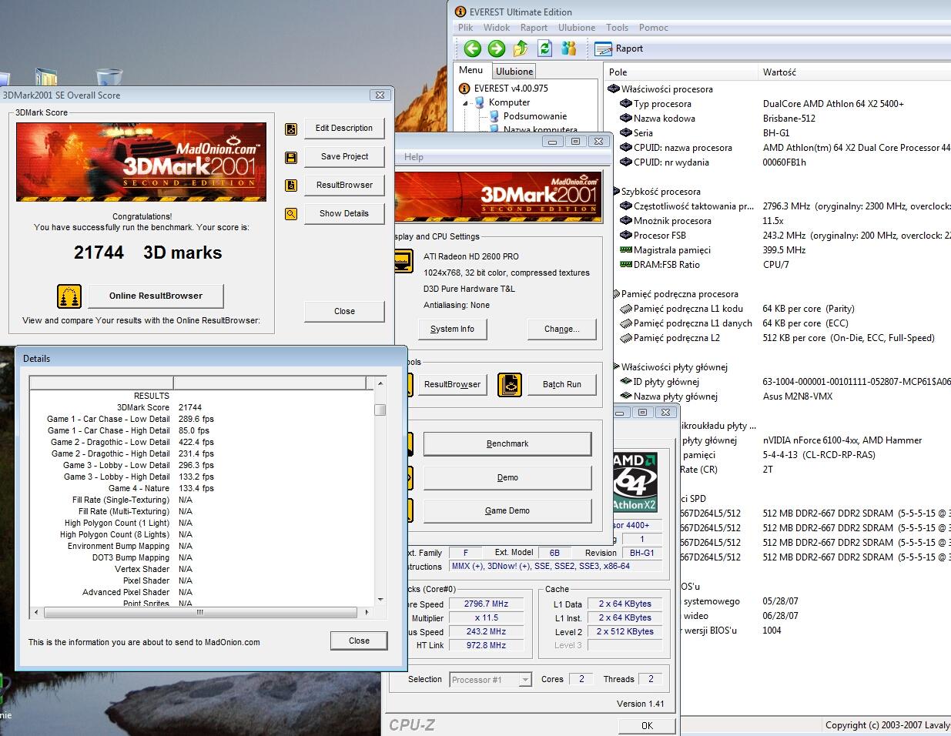The width and height of the screenshot is (951, 736).
Task: Open the Help menu in 3DMark2001 window
Action: [x=414, y=157]
